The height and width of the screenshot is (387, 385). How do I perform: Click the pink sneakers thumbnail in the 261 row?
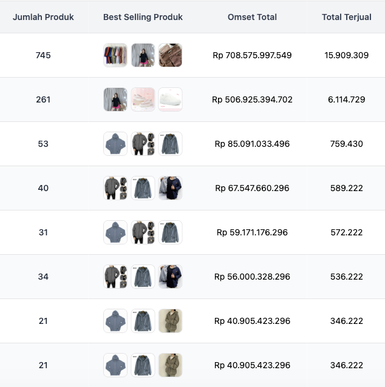click(x=143, y=99)
